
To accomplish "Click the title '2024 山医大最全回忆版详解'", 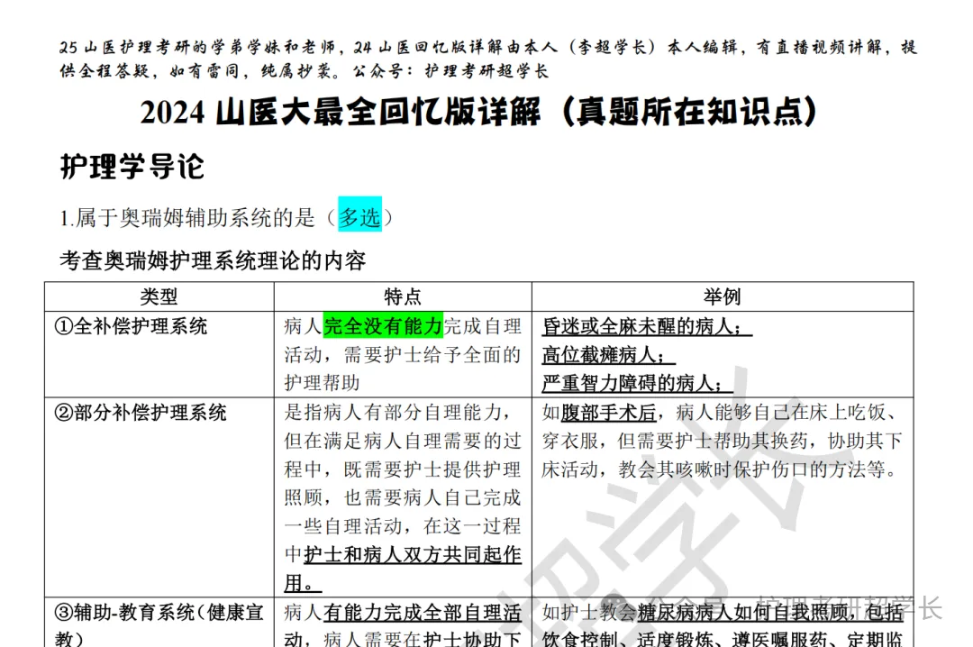I will 340,112.
